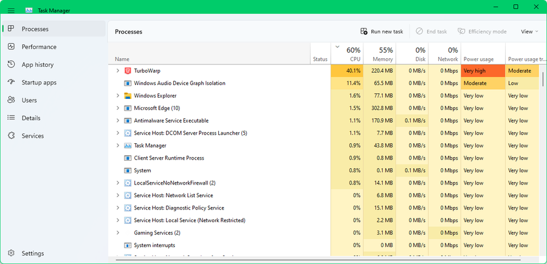This screenshot has width=547, height=264.
Task: Open the Services page
Action: [x=33, y=136]
